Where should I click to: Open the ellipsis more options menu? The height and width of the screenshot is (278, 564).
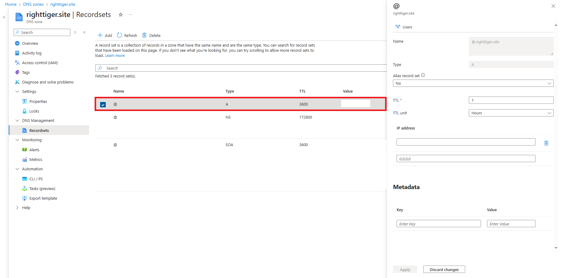coord(130,15)
